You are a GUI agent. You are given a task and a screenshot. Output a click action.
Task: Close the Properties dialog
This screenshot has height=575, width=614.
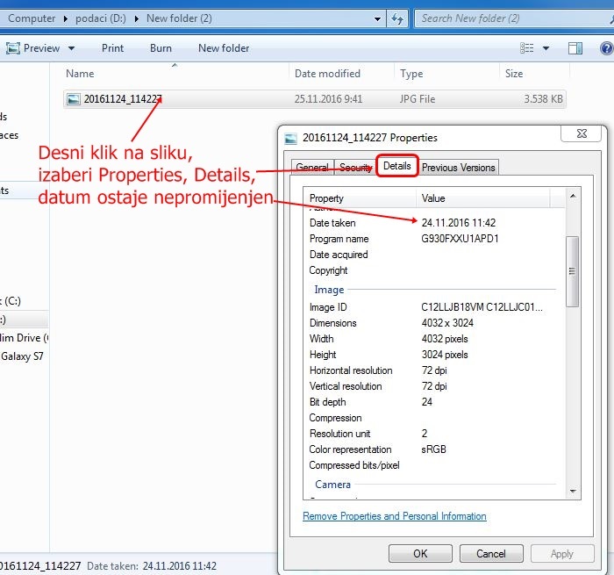(582, 133)
